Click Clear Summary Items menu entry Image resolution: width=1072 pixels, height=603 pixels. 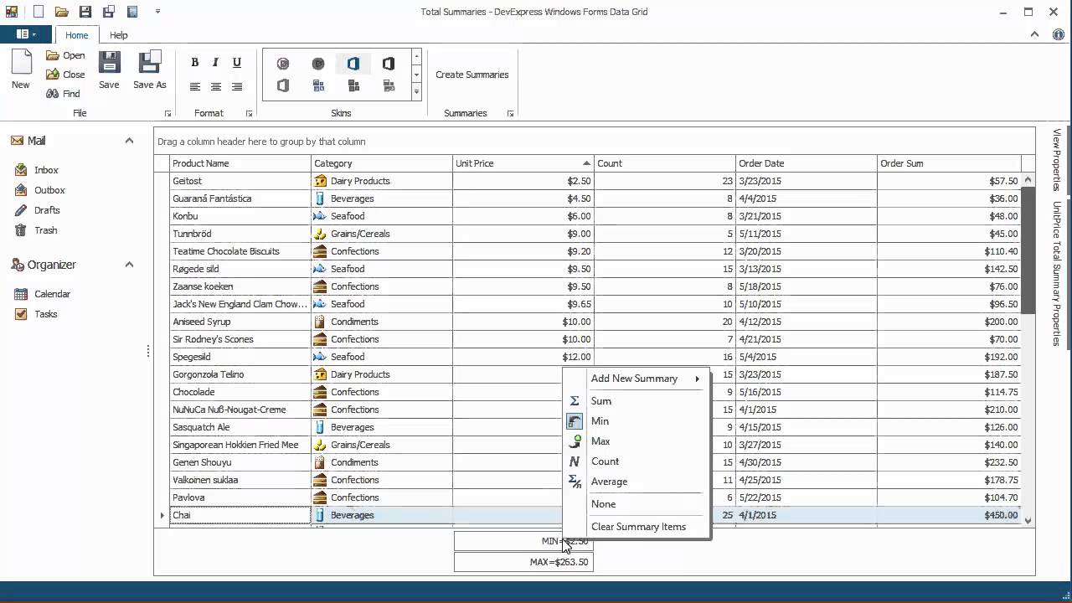click(x=636, y=527)
